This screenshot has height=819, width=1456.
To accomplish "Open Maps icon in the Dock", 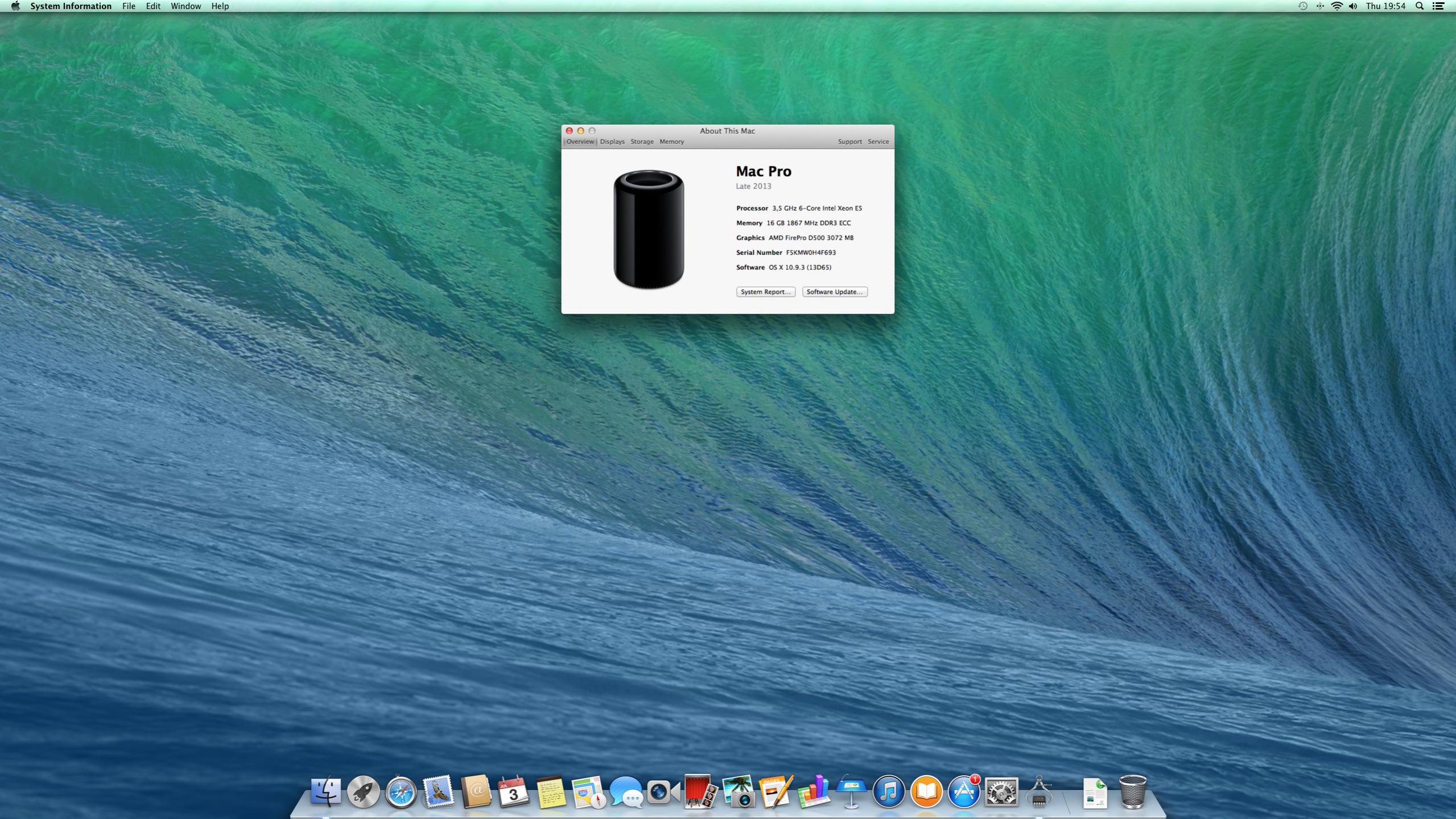I will 588,791.
